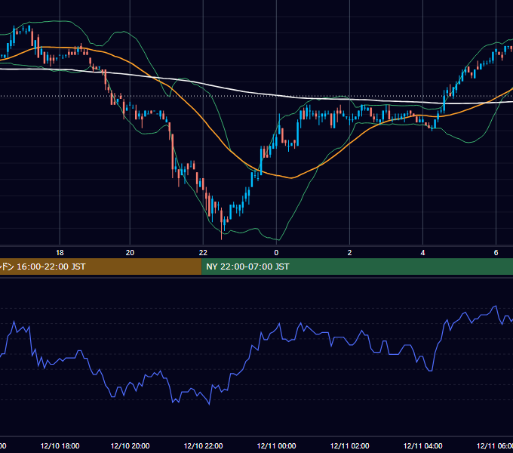
Task: Click date label 12/11 00:00
Action: (276, 445)
